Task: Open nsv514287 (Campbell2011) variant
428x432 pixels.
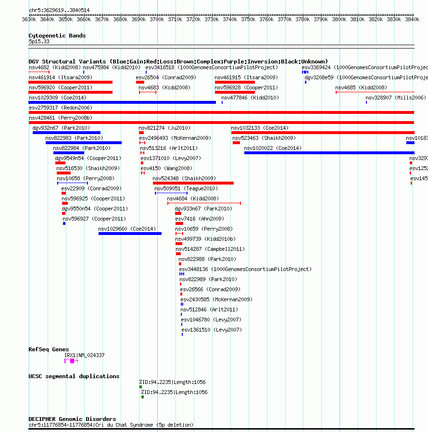Action: (x=210, y=249)
